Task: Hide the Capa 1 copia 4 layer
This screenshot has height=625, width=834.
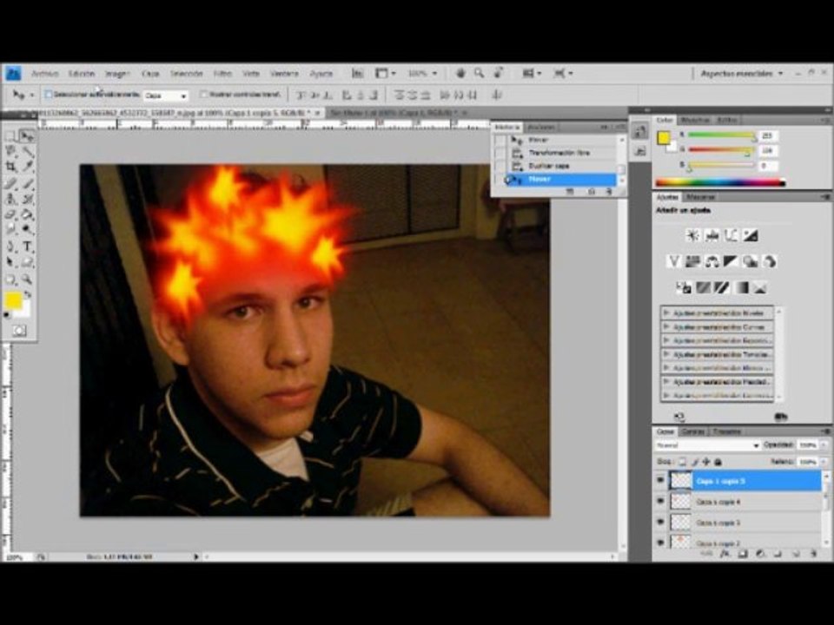Action: click(660, 501)
